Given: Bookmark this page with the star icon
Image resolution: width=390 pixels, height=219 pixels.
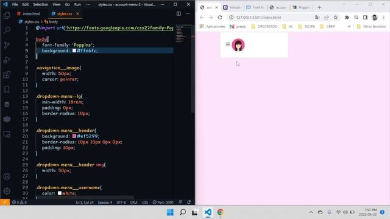Looking at the screenshot, I should click(336, 18).
